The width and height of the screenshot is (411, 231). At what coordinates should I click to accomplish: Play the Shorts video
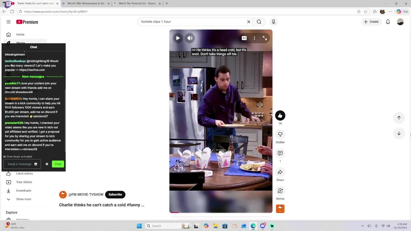[x=178, y=38]
